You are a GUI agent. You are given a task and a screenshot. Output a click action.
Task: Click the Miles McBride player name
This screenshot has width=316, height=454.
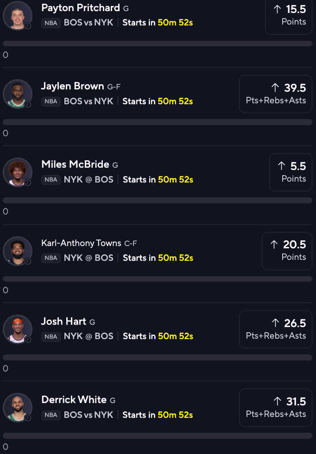[x=76, y=164]
